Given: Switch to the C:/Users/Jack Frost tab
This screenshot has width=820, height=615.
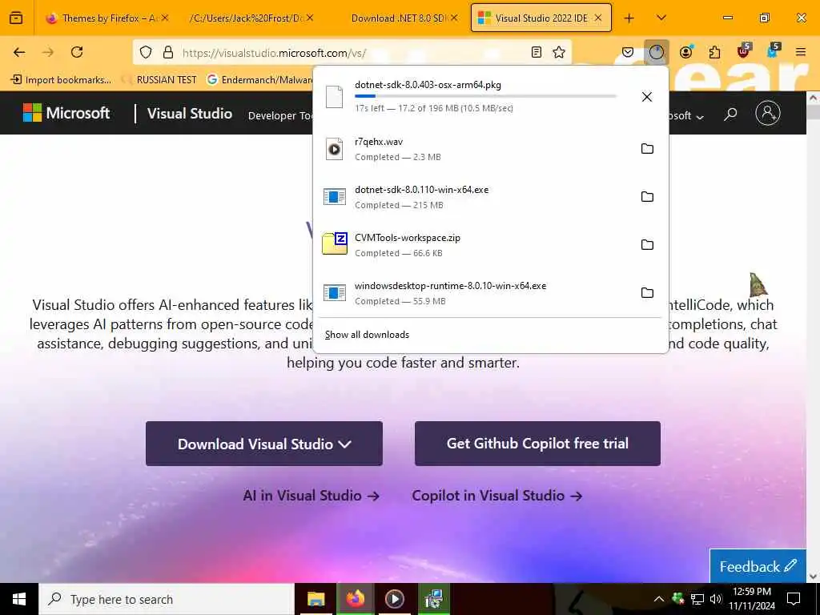Looking at the screenshot, I should click(247, 18).
